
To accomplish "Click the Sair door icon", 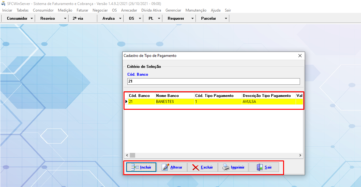I will tap(260, 167).
